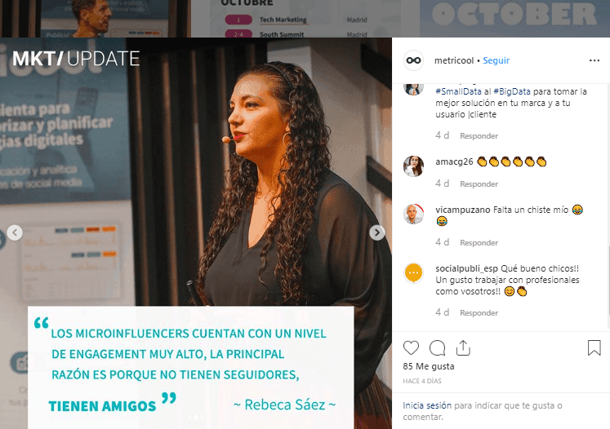Share the post using the share icon

click(x=463, y=347)
